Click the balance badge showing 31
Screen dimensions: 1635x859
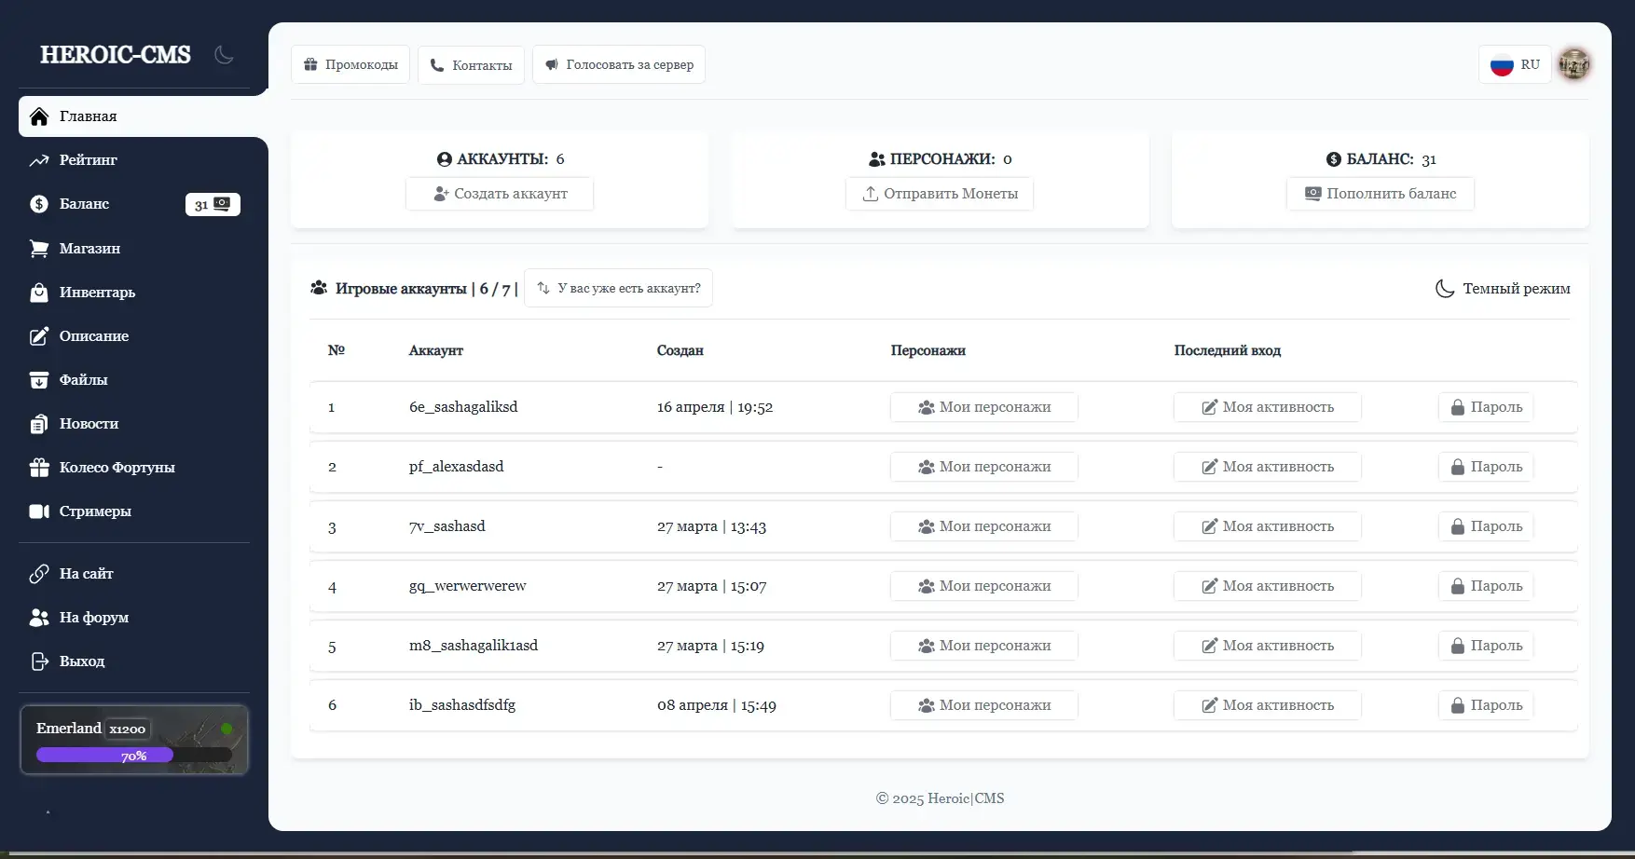tap(213, 205)
